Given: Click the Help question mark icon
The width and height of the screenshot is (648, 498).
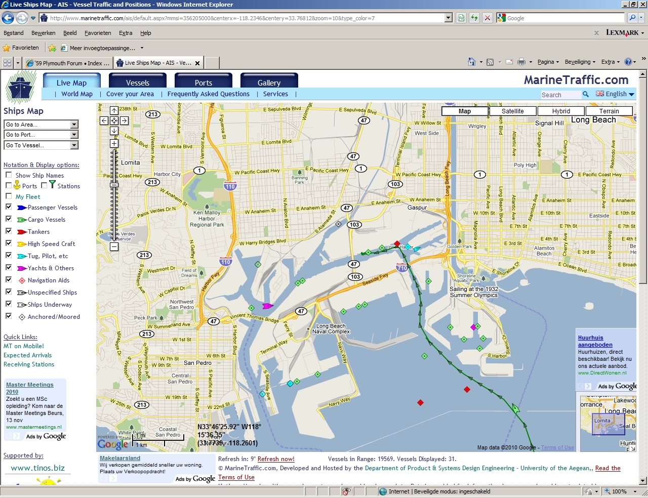Looking at the screenshot, I should (x=628, y=62).
